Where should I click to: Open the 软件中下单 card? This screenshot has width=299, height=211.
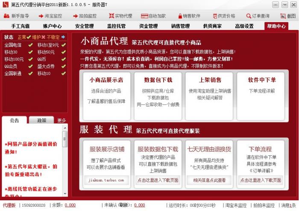(261, 96)
